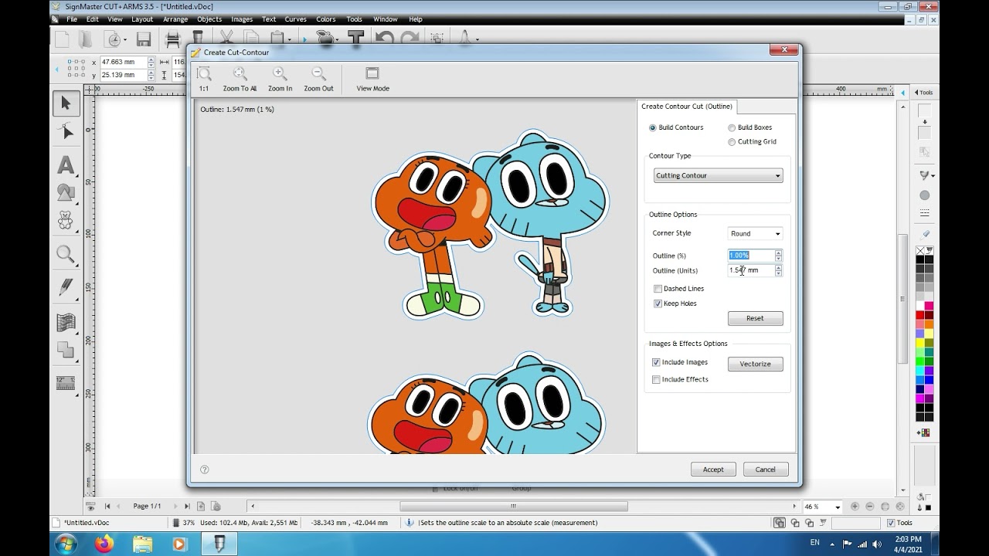Toggle the Tools checkbox in status bar
The image size is (989, 556).
890,523
